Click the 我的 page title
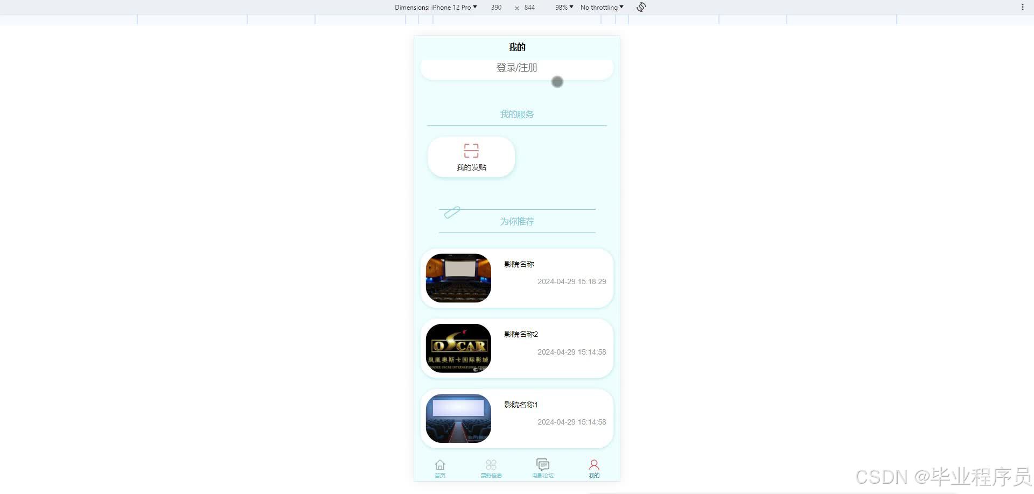Image resolution: width=1034 pixels, height=494 pixels. (x=517, y=47)
